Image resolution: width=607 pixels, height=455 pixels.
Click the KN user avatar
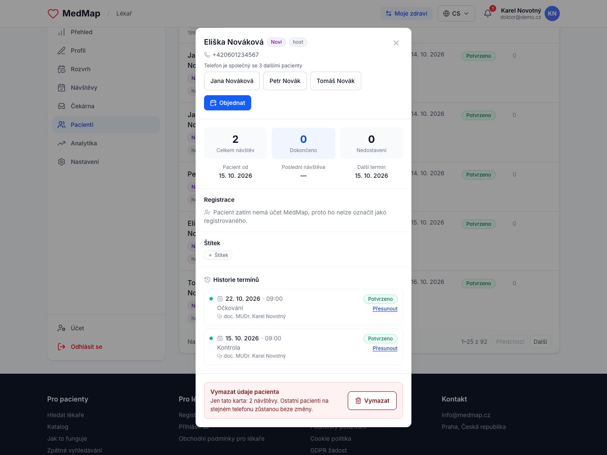[552, 13]
